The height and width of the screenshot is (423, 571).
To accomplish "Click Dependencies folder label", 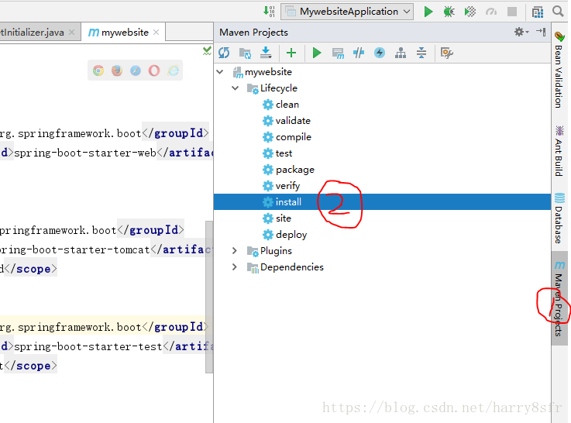I will point(291,267).
